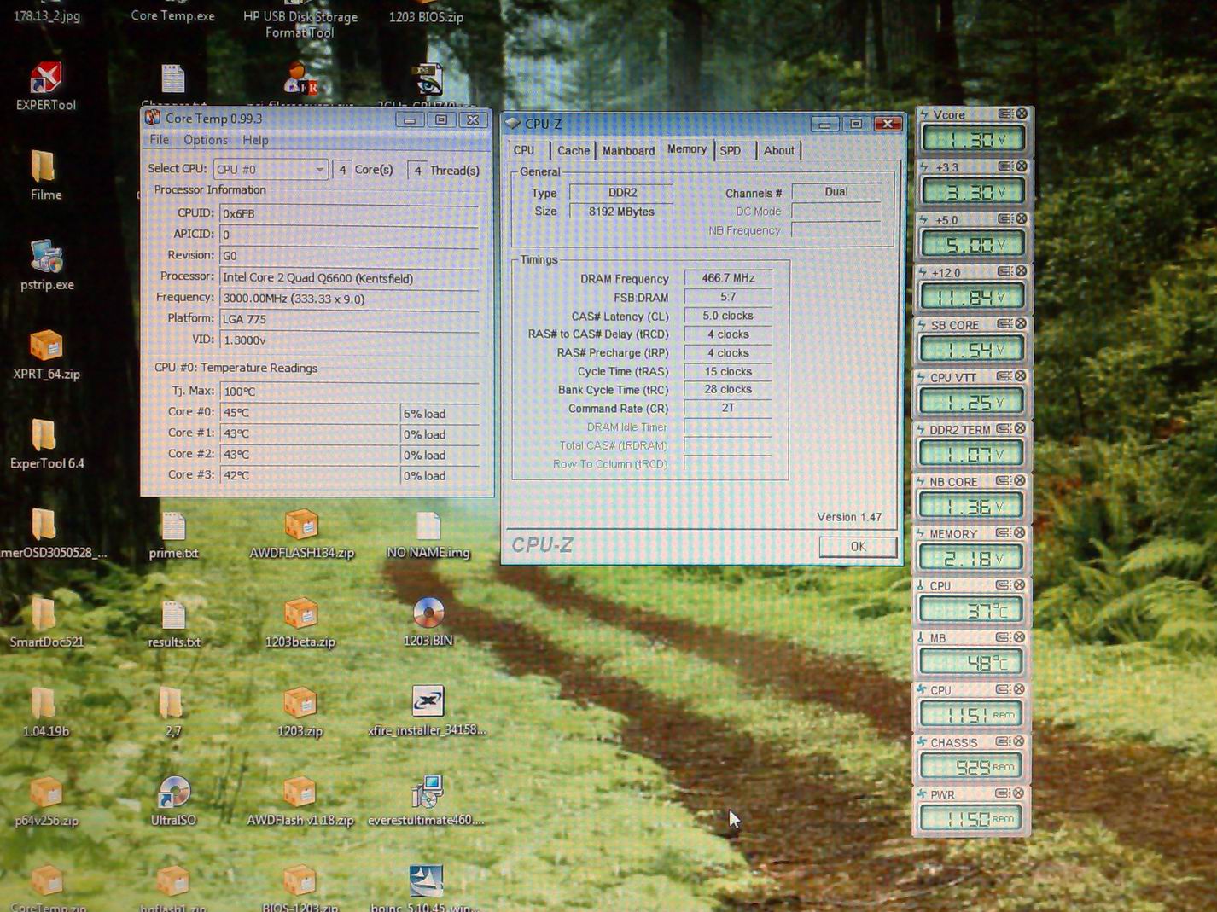The height and width of the screenshot is (912, 1217).
Task: Close the MB temperature monitor panel
Action: [1020, 637]
